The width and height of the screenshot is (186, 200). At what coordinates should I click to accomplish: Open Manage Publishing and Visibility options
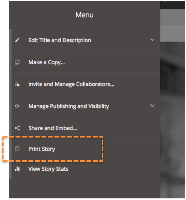[x=69, y=106]
